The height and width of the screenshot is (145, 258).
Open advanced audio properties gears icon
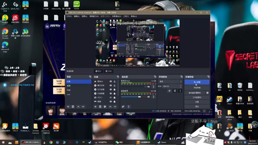click(123, 107)
